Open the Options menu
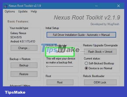Image resolution: width=127 pixels, height=97 pixels. click(10, 11)
